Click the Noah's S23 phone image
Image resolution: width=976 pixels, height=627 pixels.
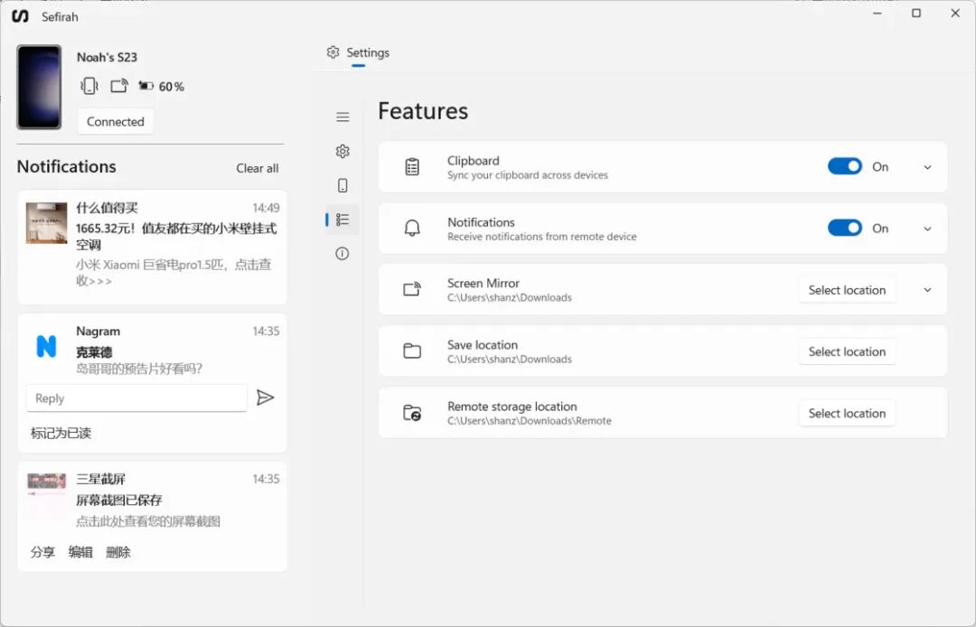coord(39,87)
